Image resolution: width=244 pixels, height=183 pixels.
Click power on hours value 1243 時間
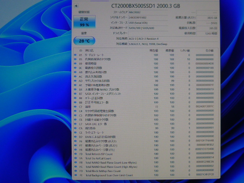(x=207, y=34)
